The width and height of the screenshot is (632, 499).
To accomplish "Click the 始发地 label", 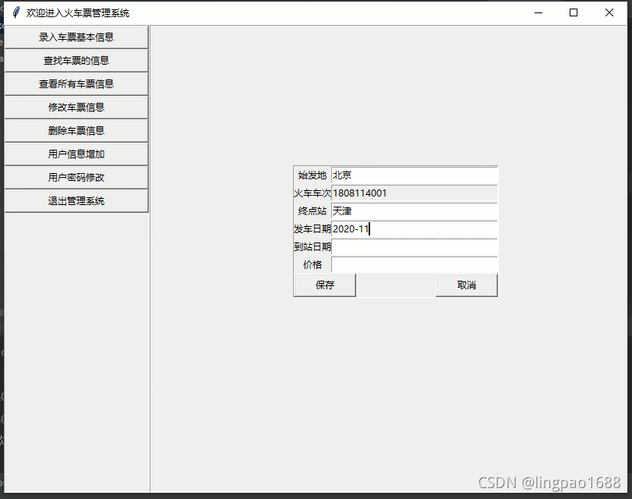I will (312, 175).
